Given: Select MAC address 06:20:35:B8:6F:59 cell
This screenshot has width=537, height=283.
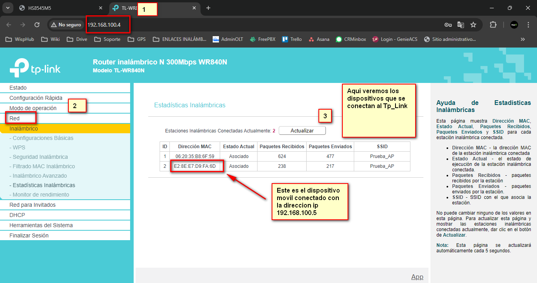Looking at the screenshot, I should 195,156.
